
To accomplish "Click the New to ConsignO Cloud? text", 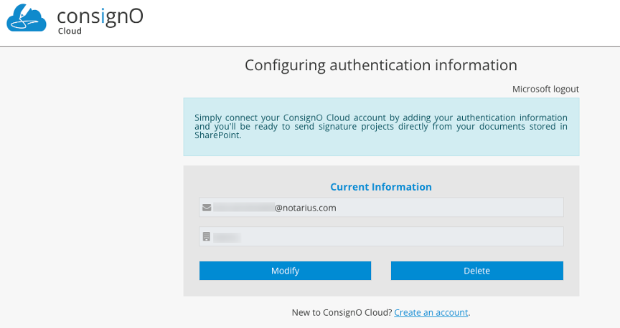I will (342, 312).
